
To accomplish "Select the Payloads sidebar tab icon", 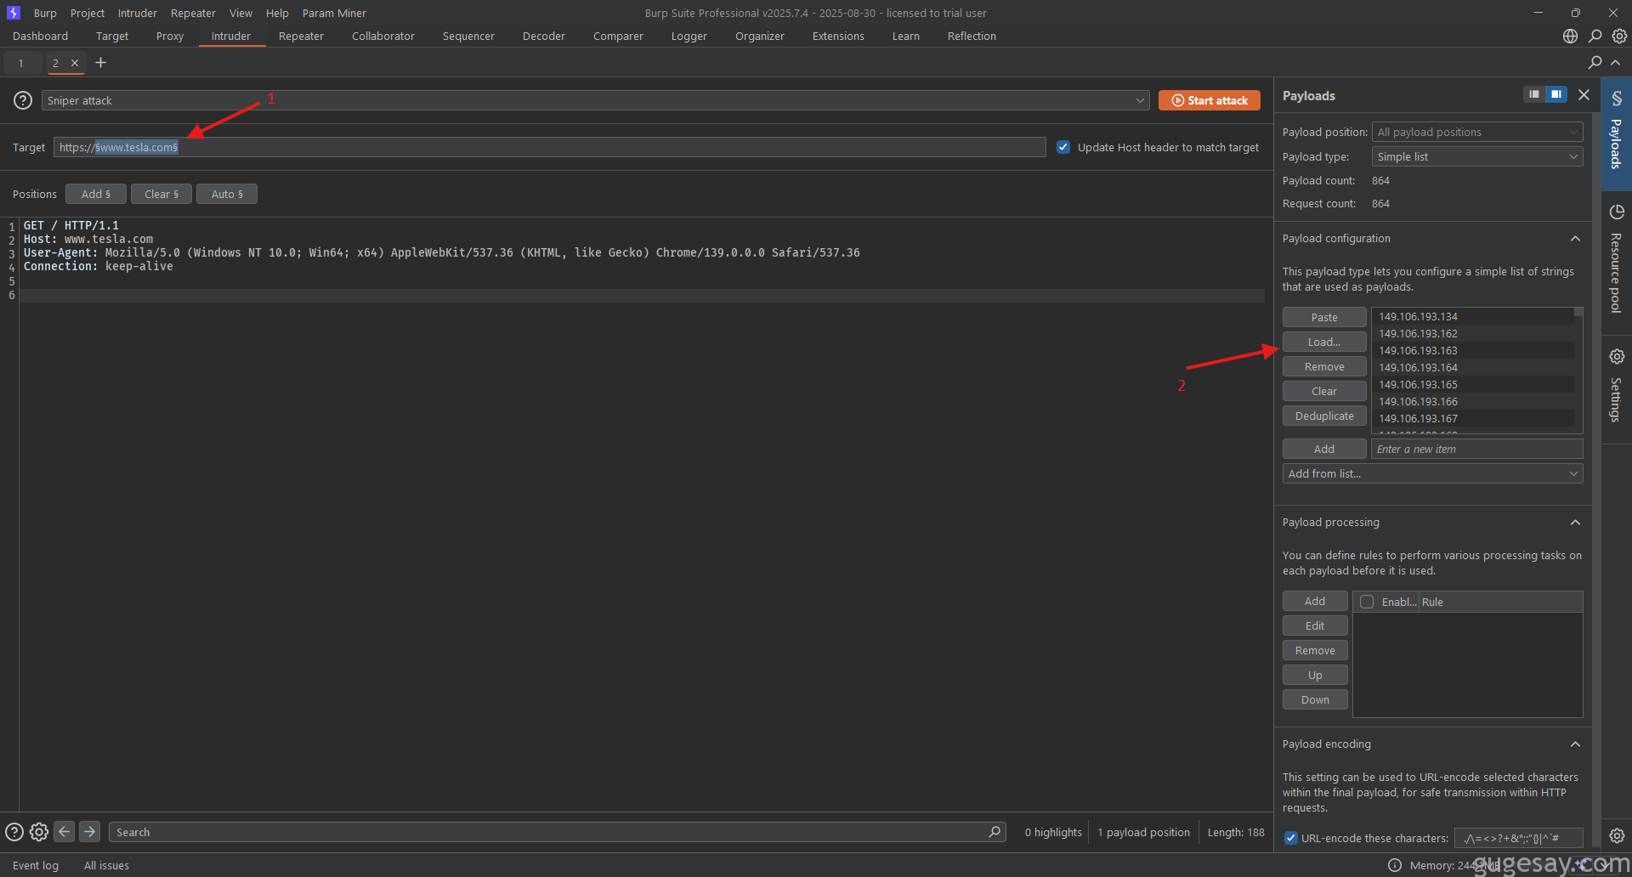I will tap(1617, 133).
